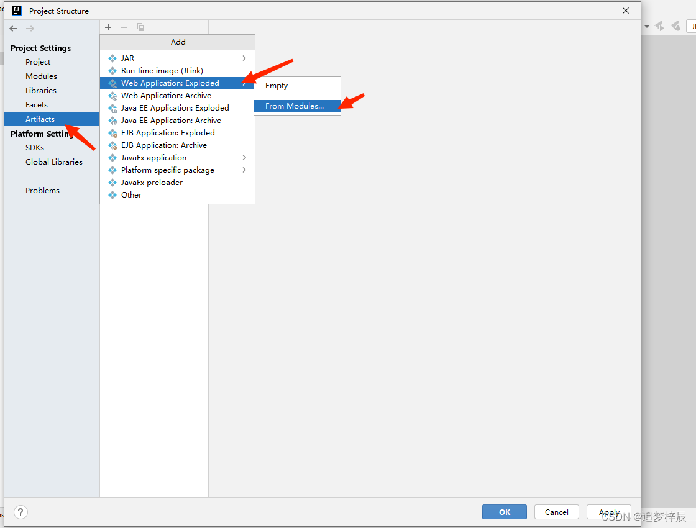Click the JavaFx application icon

112,158
